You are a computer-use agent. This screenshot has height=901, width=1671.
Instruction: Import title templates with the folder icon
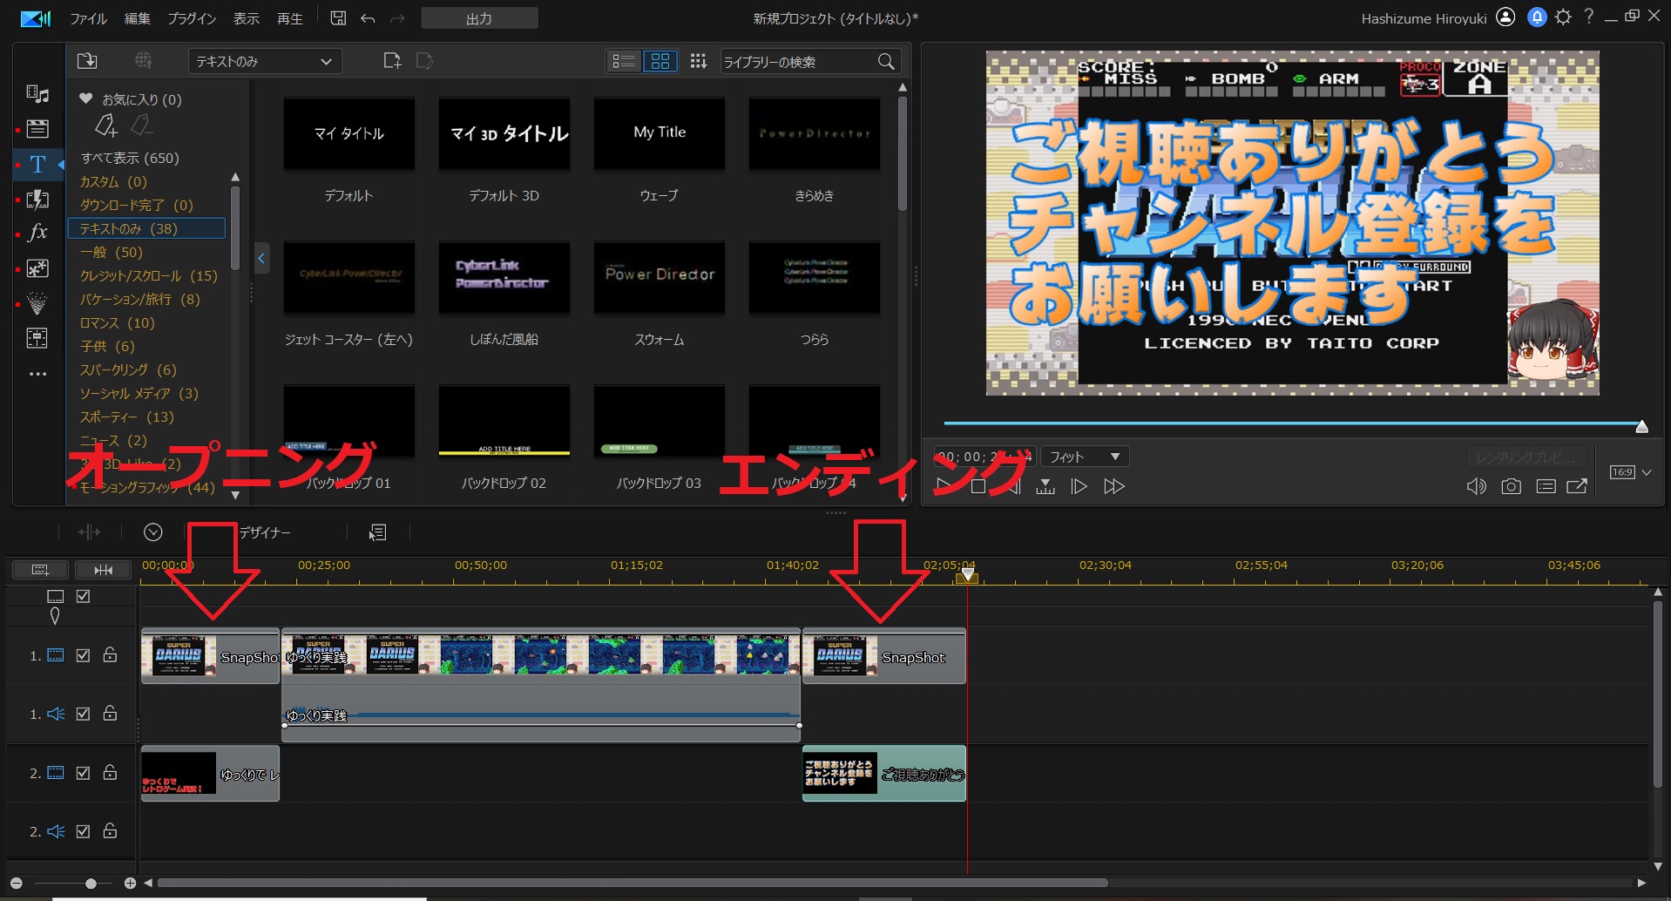87,61
